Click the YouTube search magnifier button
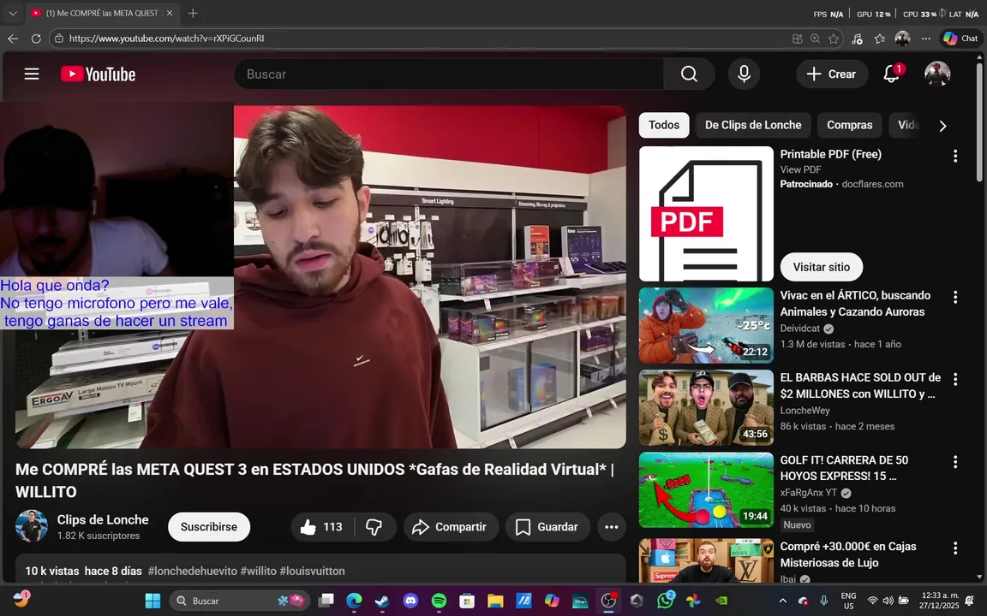Image resolution: width=987 pixels, height=616 pixels. pyautogui.click(x=689, y=74)
